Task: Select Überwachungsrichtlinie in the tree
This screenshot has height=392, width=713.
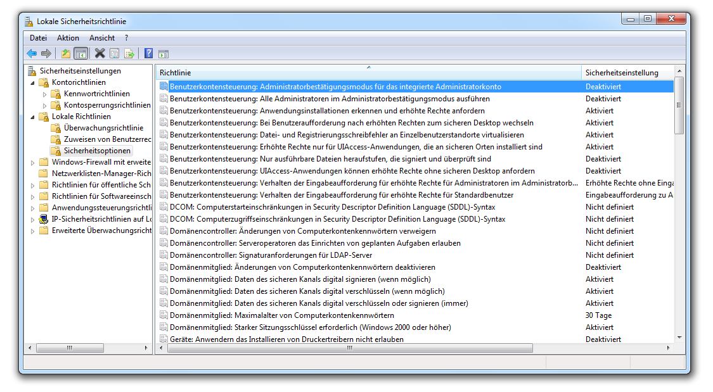Action: coord(103,127)
